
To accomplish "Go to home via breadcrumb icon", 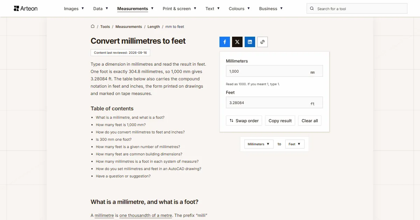I will coord(93,26).
